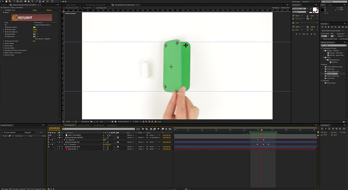Hide the portafogli_DX layer eye
Image resolution: width=348 pixels, height=190 pixels.
48,147
